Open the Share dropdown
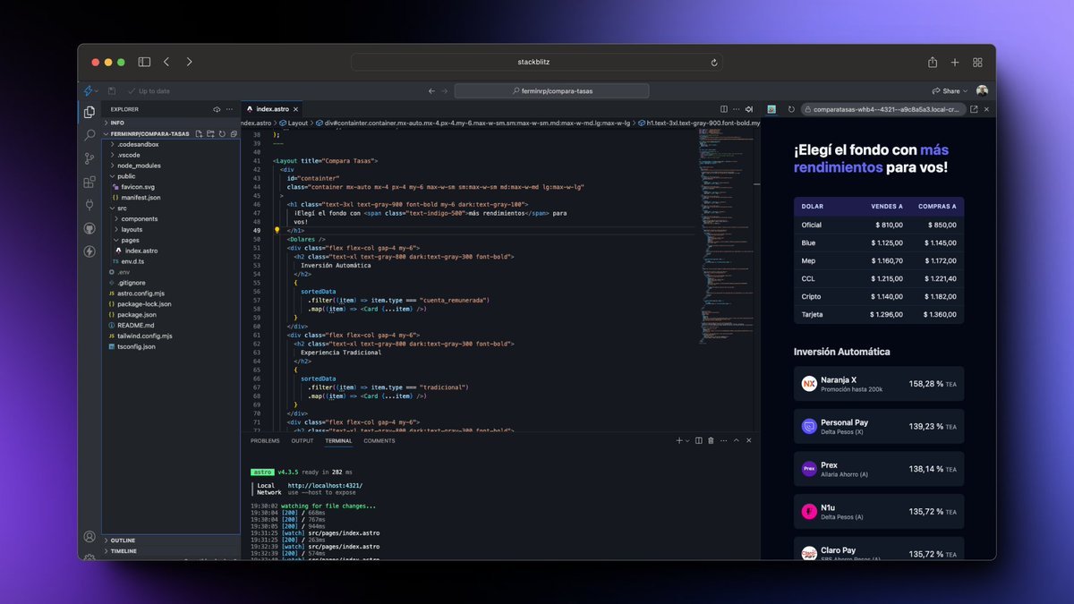1074x604 pixels. click(950, 90)
